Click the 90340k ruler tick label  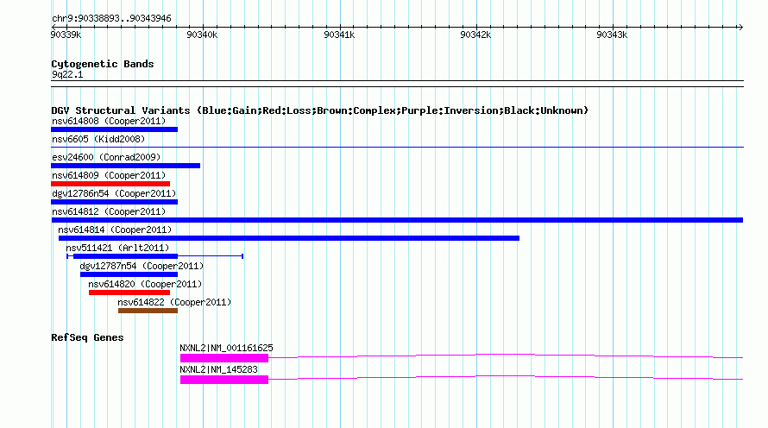pyautogui.click(x=202, y=35)
